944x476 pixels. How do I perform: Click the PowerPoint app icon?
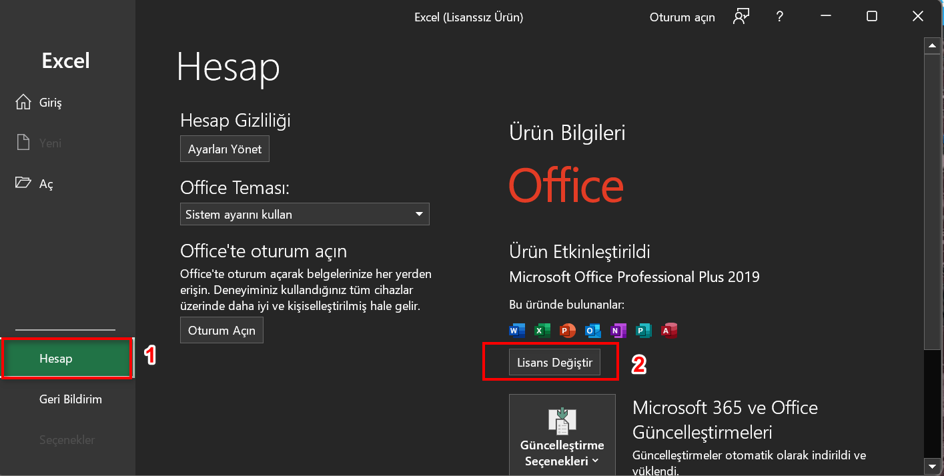click(568, 330)
